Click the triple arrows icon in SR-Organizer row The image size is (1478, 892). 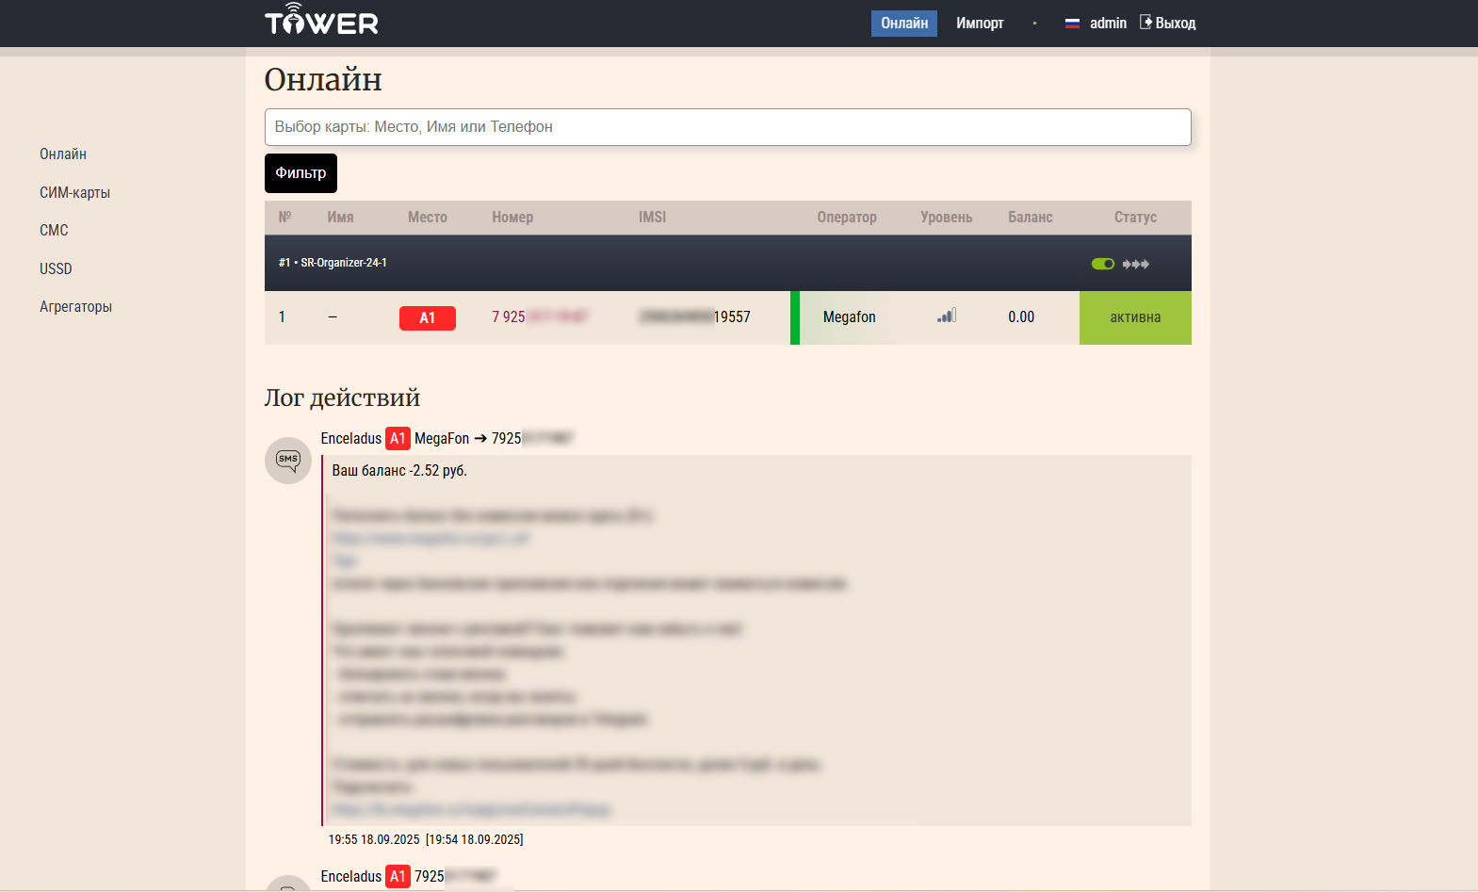tap(1136, 264)
